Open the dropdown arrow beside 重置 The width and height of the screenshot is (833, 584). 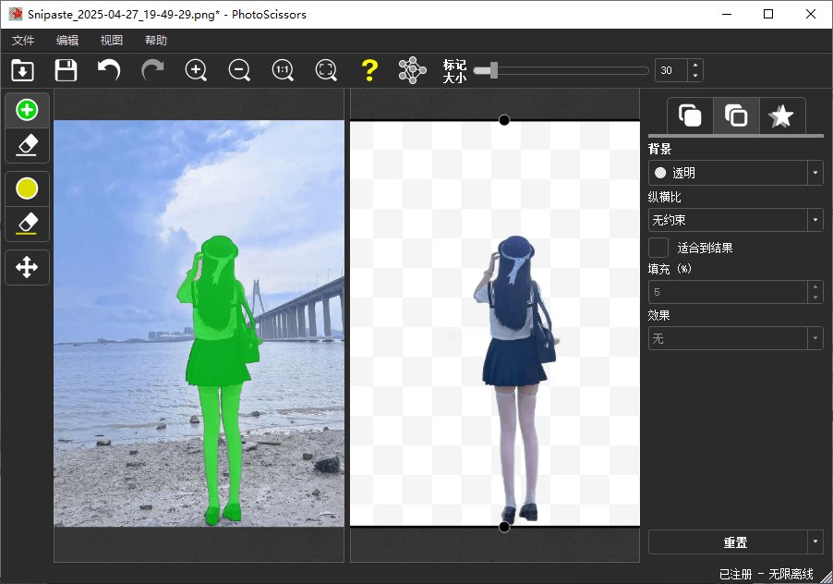(815, 541)
